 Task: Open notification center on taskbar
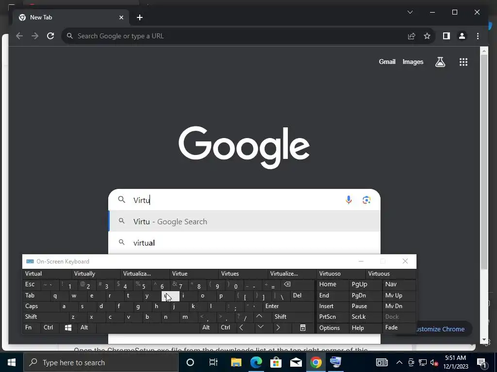[482, 362]
